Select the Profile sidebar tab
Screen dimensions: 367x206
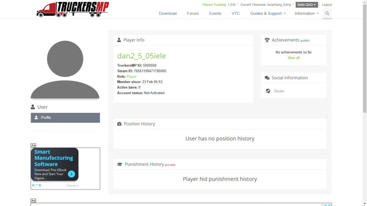65,118
